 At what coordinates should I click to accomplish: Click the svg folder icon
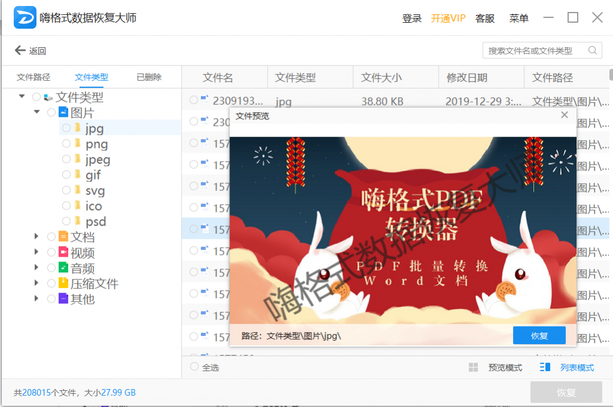coord(78,190)
